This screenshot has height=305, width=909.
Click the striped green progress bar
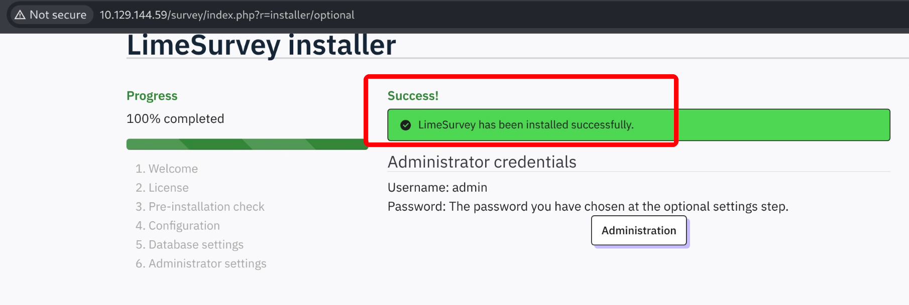coord(247,144)
